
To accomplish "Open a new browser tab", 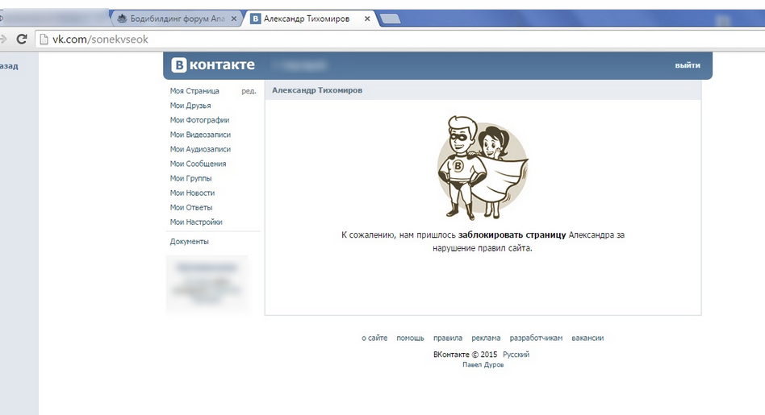I will pyautogui.click(x=390, y=19).
